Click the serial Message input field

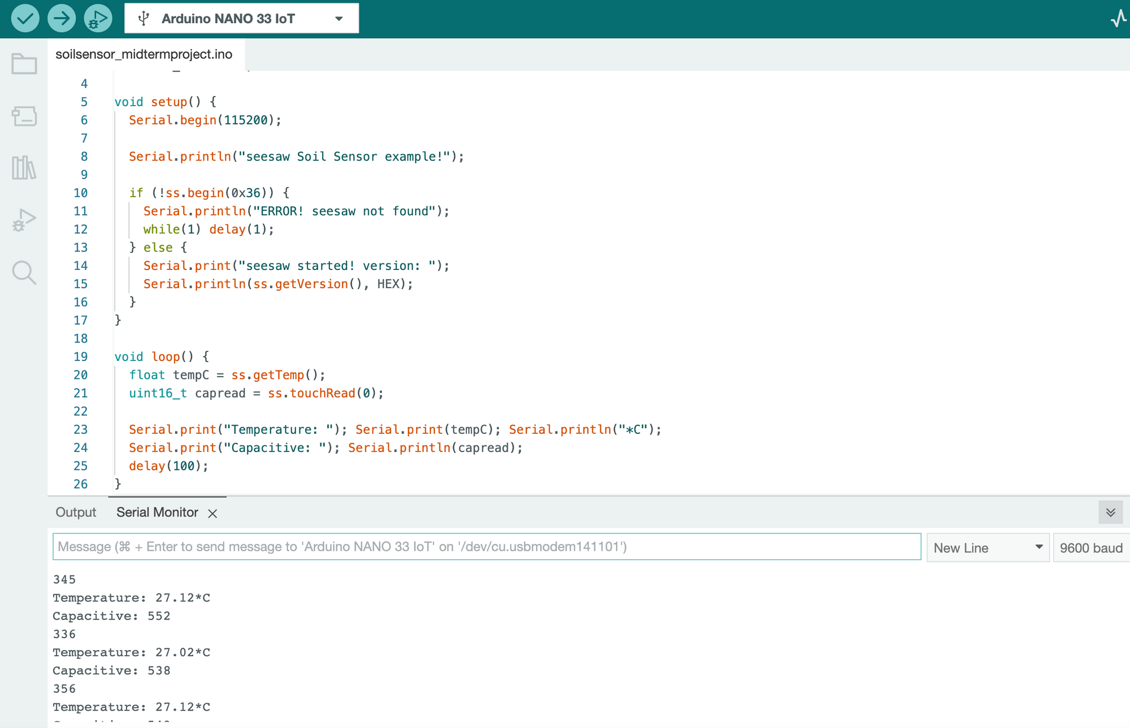point(486,547)
